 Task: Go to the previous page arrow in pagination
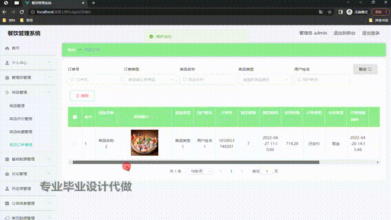(221, 171)
